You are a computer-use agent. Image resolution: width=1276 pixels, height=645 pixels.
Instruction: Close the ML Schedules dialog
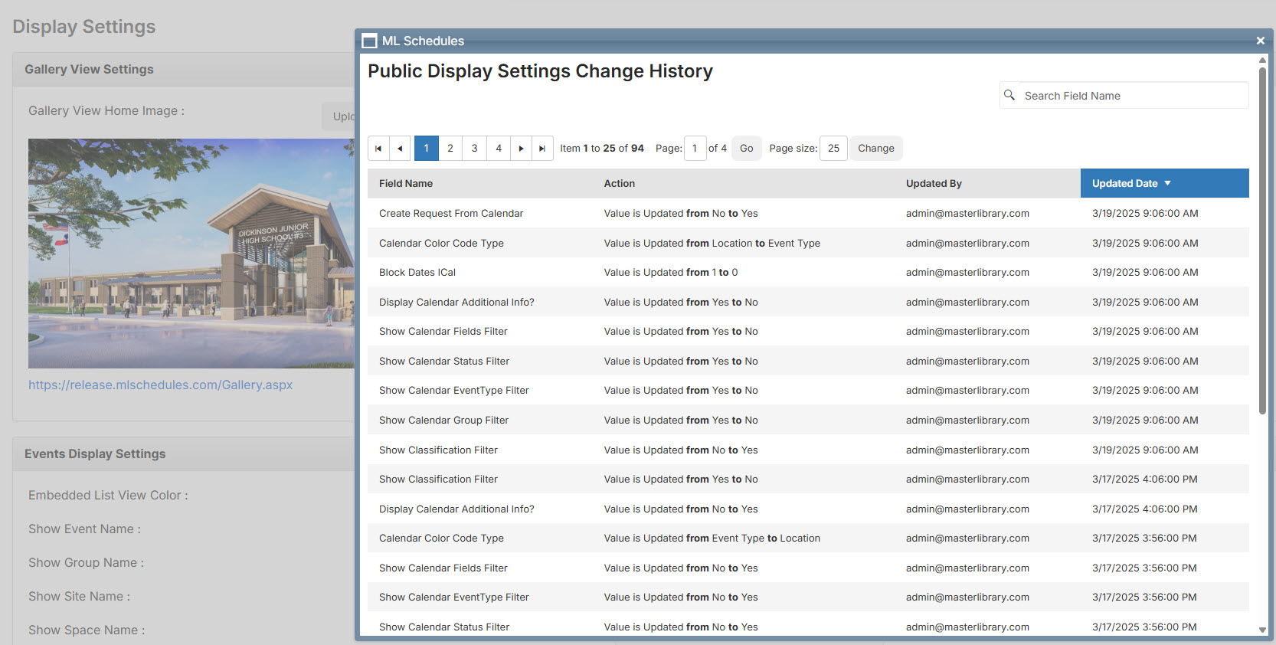tap(1260, 41)
